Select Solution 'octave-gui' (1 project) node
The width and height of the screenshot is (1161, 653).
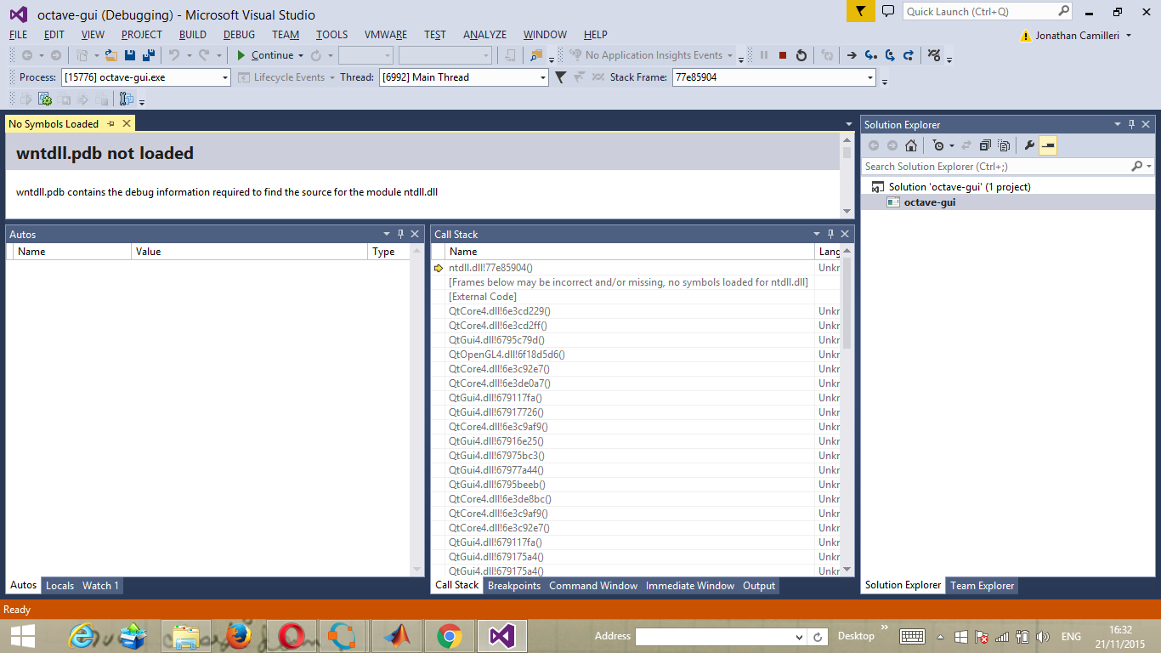[960, 187]
